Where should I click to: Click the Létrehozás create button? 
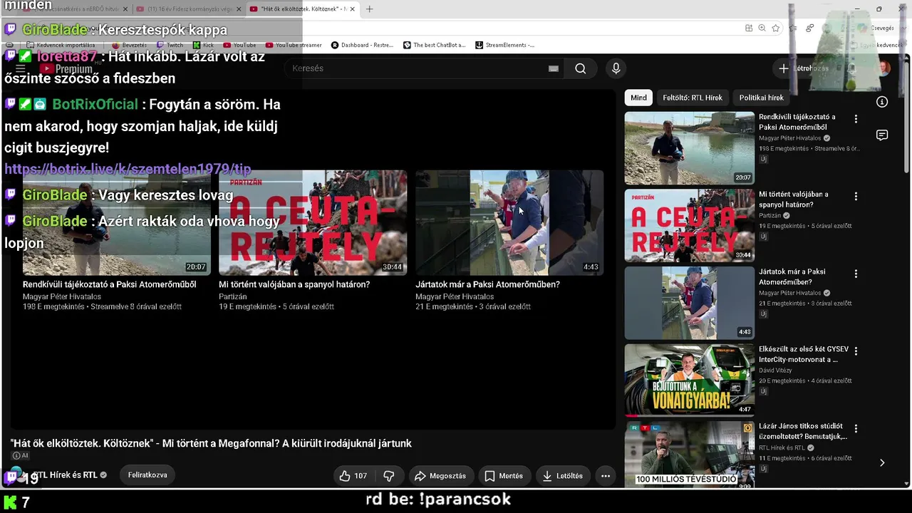point(804,68)
